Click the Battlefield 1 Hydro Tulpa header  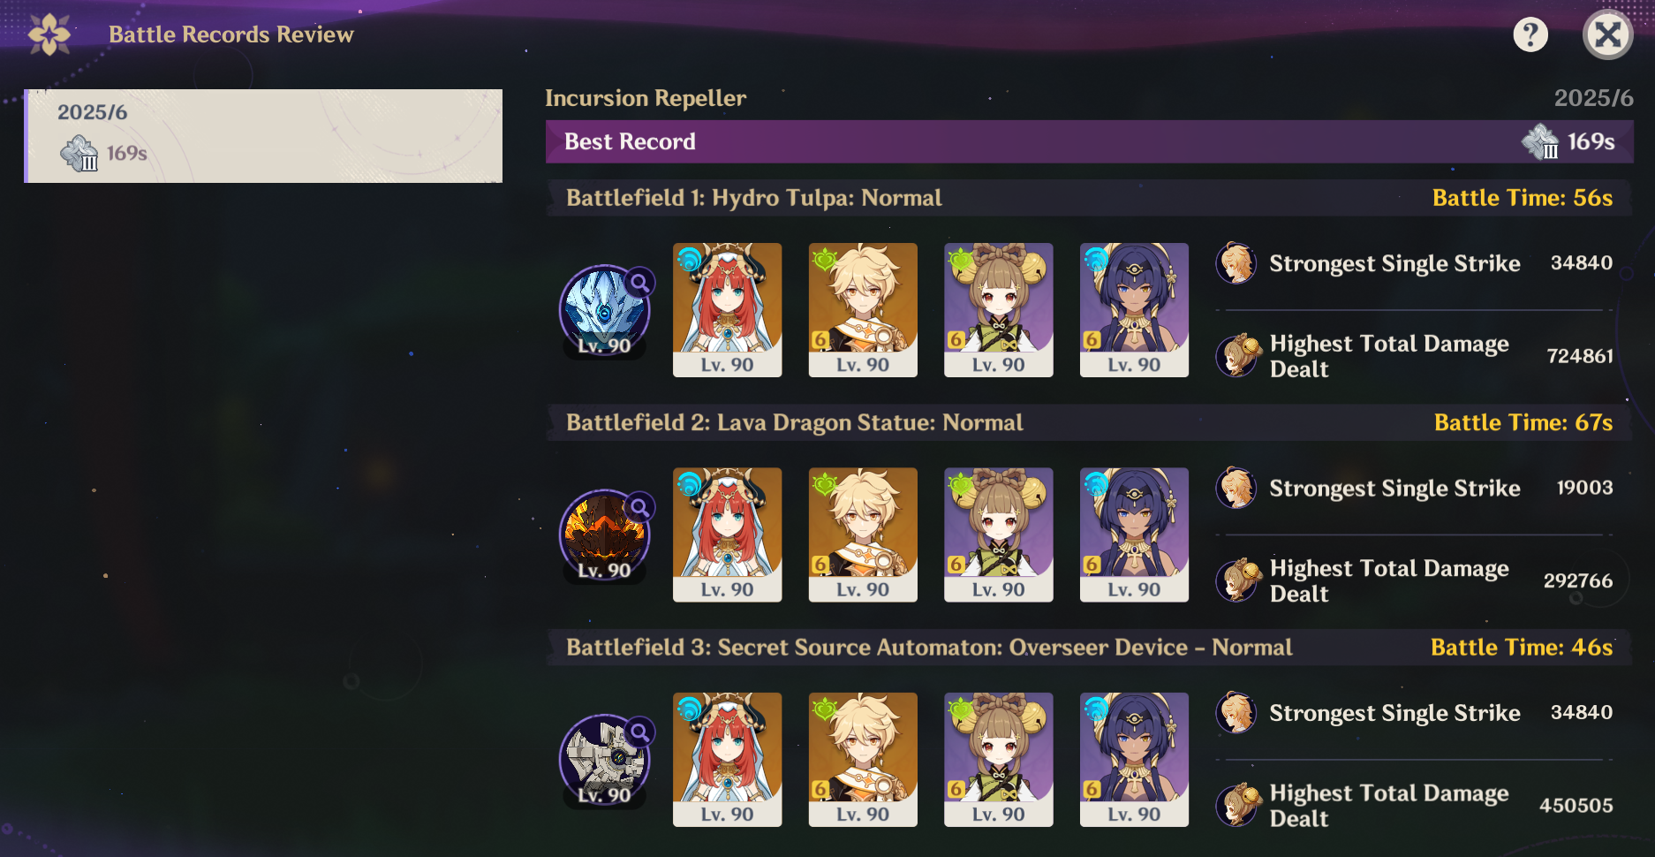[x=1090, y=198]
